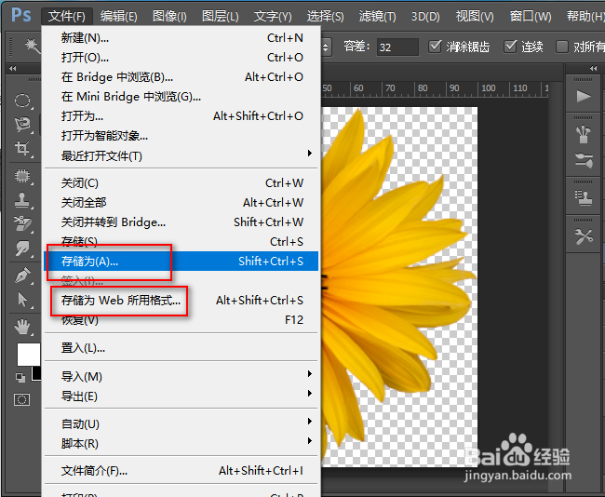Select the Path Selection arrow tool
This screenshot has width=605, height=497.
22,300
